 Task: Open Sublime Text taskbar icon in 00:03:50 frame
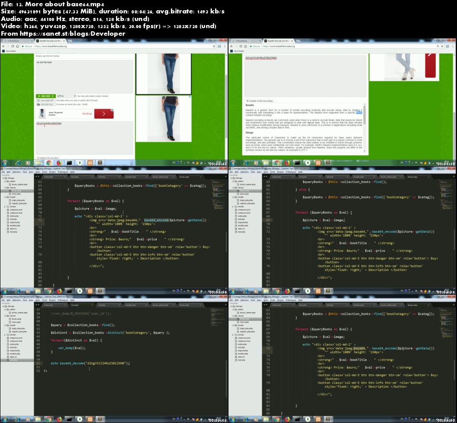click(328, 419)
